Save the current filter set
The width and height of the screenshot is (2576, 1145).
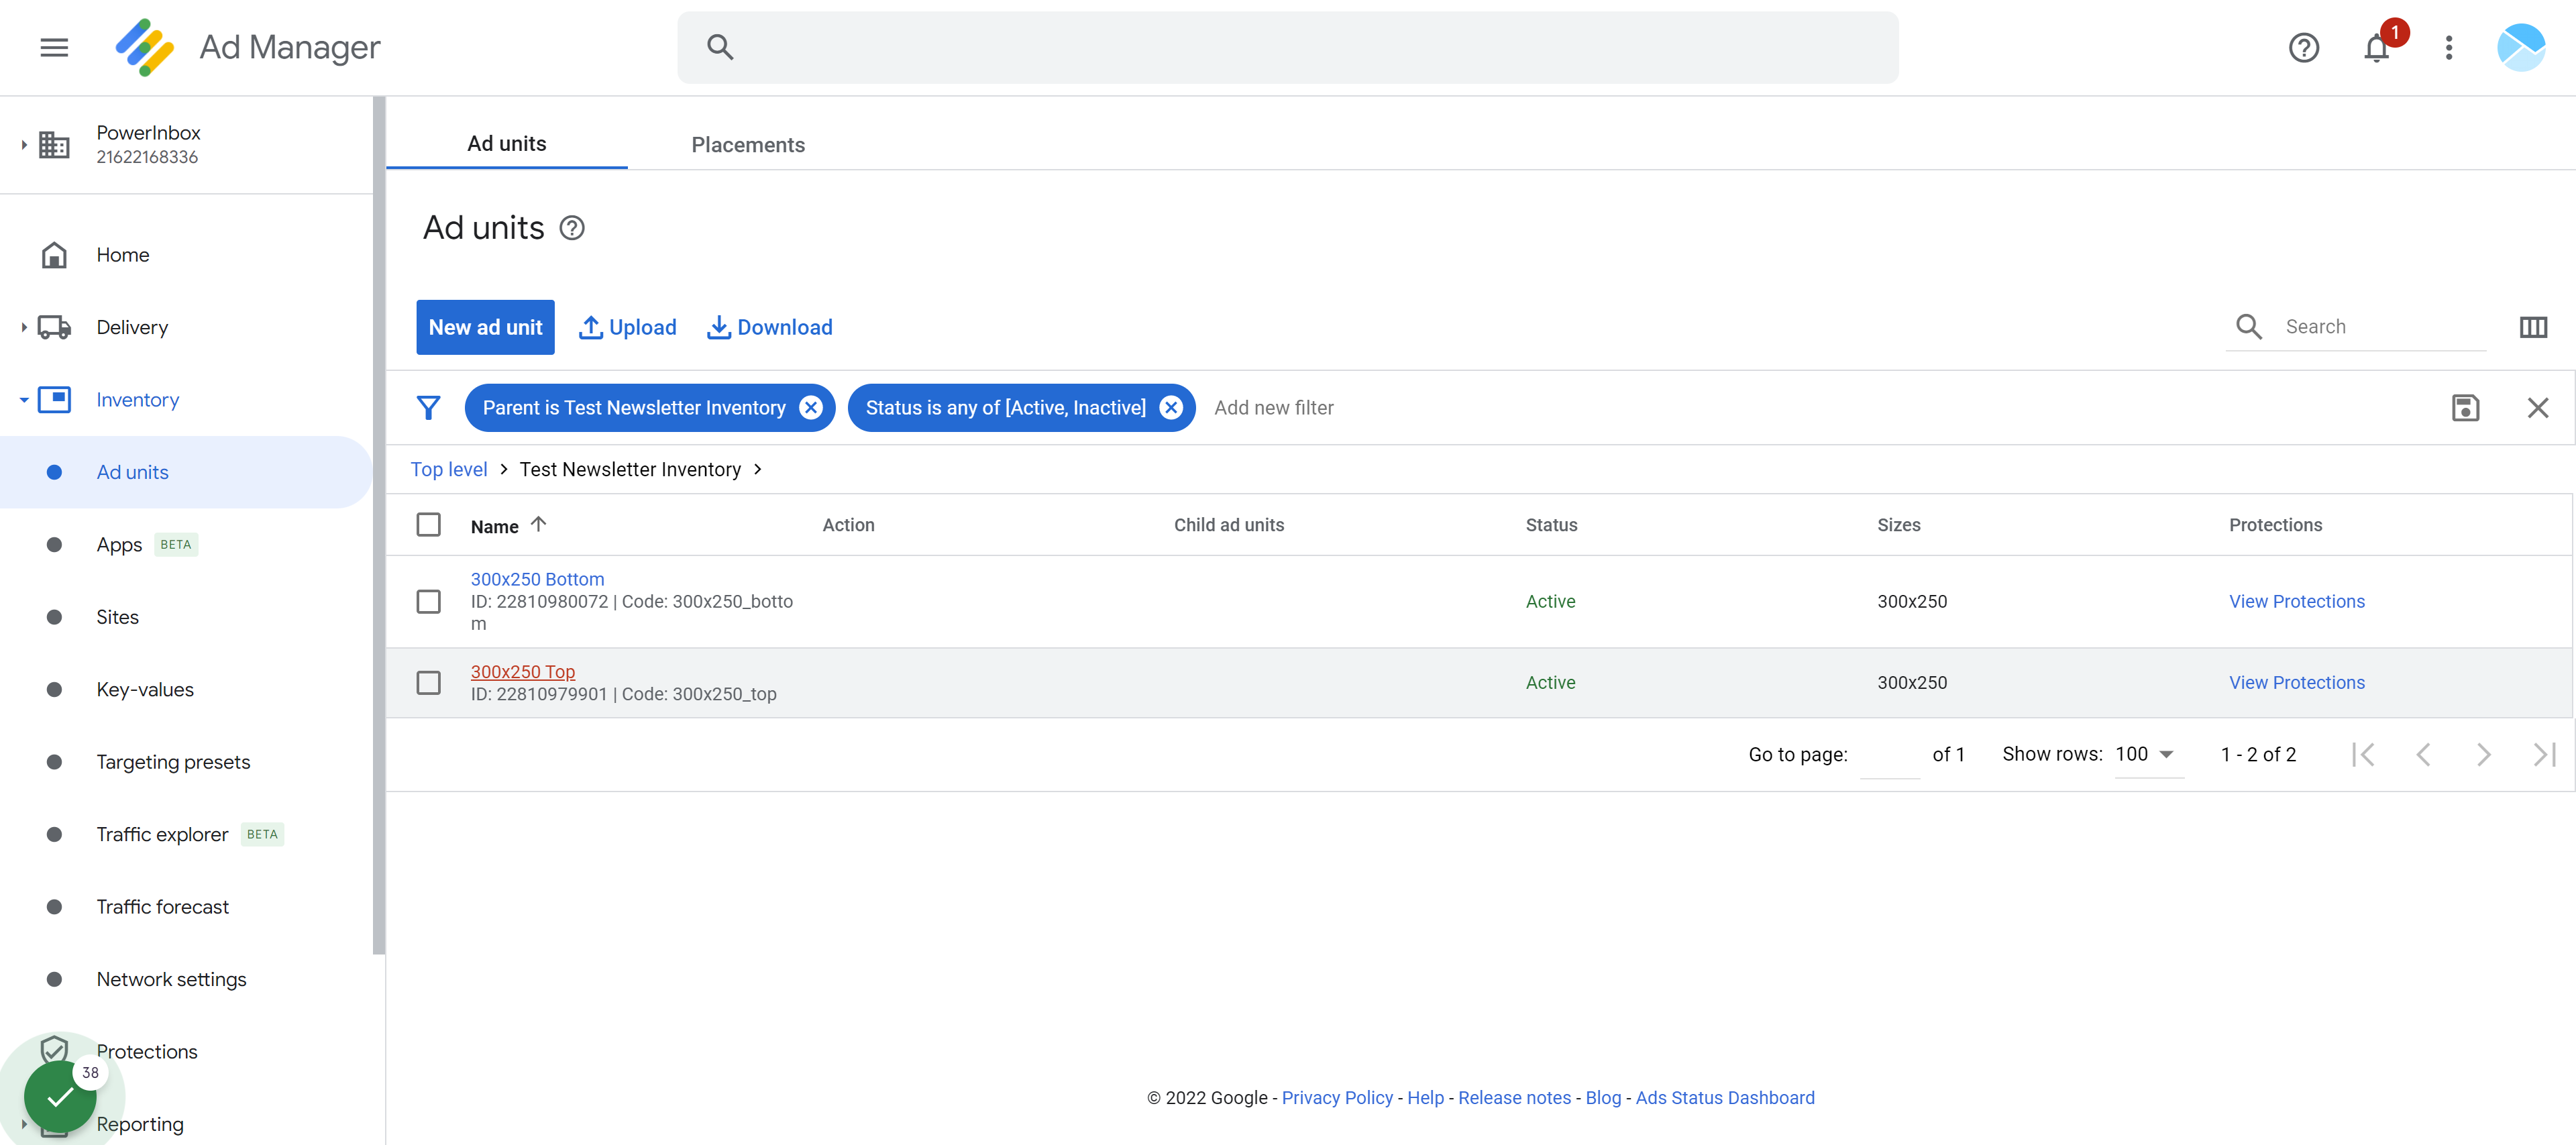[2465, 408]
